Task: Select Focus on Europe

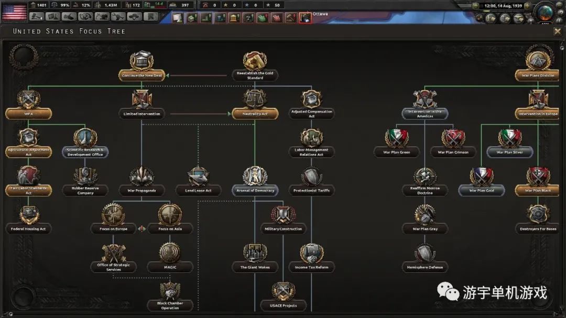Action: coord(113,220)
